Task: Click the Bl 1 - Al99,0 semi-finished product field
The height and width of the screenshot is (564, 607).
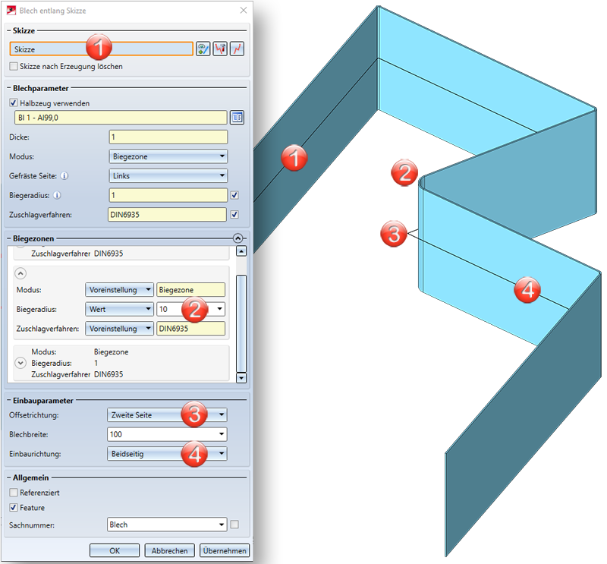Action: [x=121, y=118]
